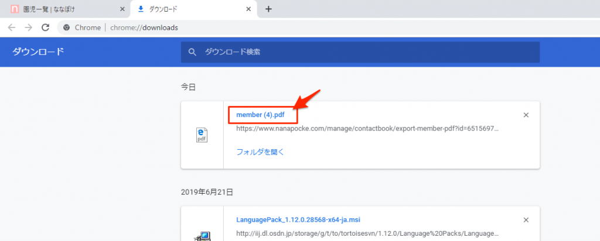This screenshot has width=600, height=241.
Task: Open the member (4).pdf file link
Action: point(260,115)
